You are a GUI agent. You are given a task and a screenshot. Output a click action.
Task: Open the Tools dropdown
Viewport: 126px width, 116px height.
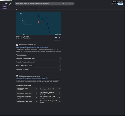(53, 8)
